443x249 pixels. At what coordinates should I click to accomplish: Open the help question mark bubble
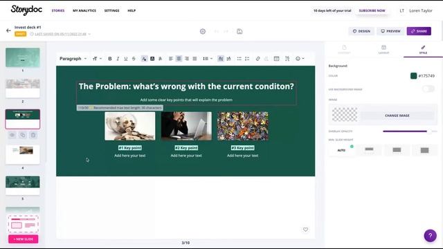[x=430, y=235]
